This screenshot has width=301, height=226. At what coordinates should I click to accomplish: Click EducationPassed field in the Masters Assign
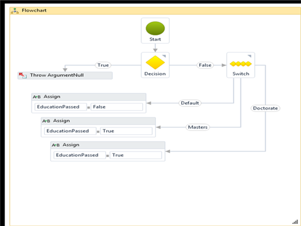click(70, 131)
